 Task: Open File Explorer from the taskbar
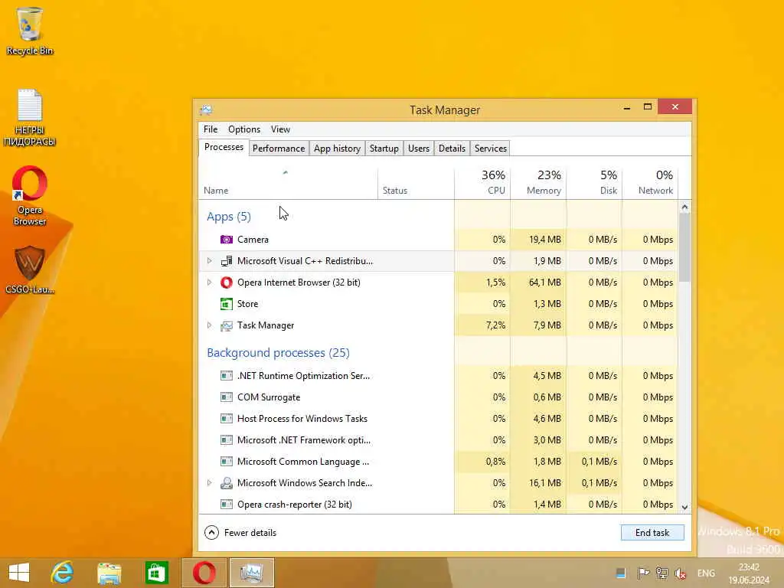(x=109, y=573)
